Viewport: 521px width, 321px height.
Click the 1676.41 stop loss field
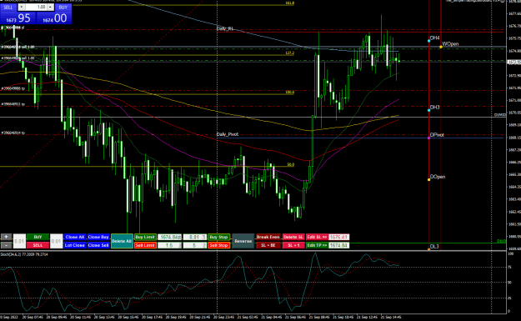[x=338, y=237]
